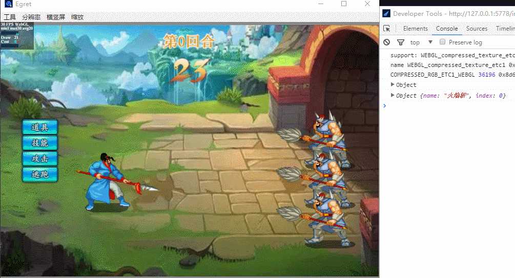Open the top context dropdown
Image resolution: width=515 pixels, height=278 pixels.
[x=421, y=42]
